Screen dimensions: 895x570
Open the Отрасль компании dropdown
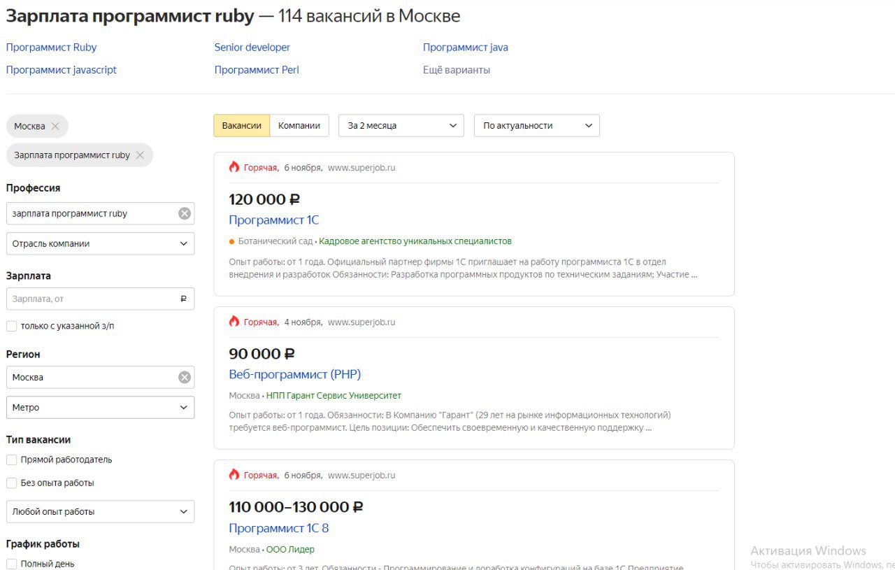coord(100,243)
